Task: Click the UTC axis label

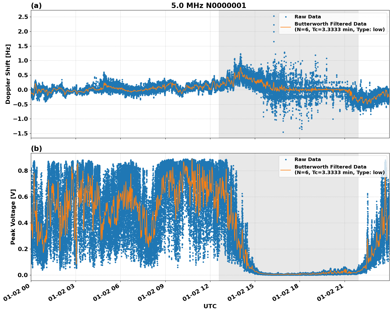Action: tap(210, 306)
